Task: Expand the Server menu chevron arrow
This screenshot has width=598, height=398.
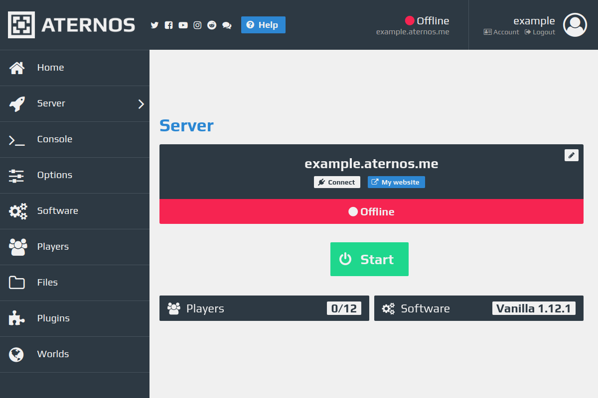Action: [141, 104]
